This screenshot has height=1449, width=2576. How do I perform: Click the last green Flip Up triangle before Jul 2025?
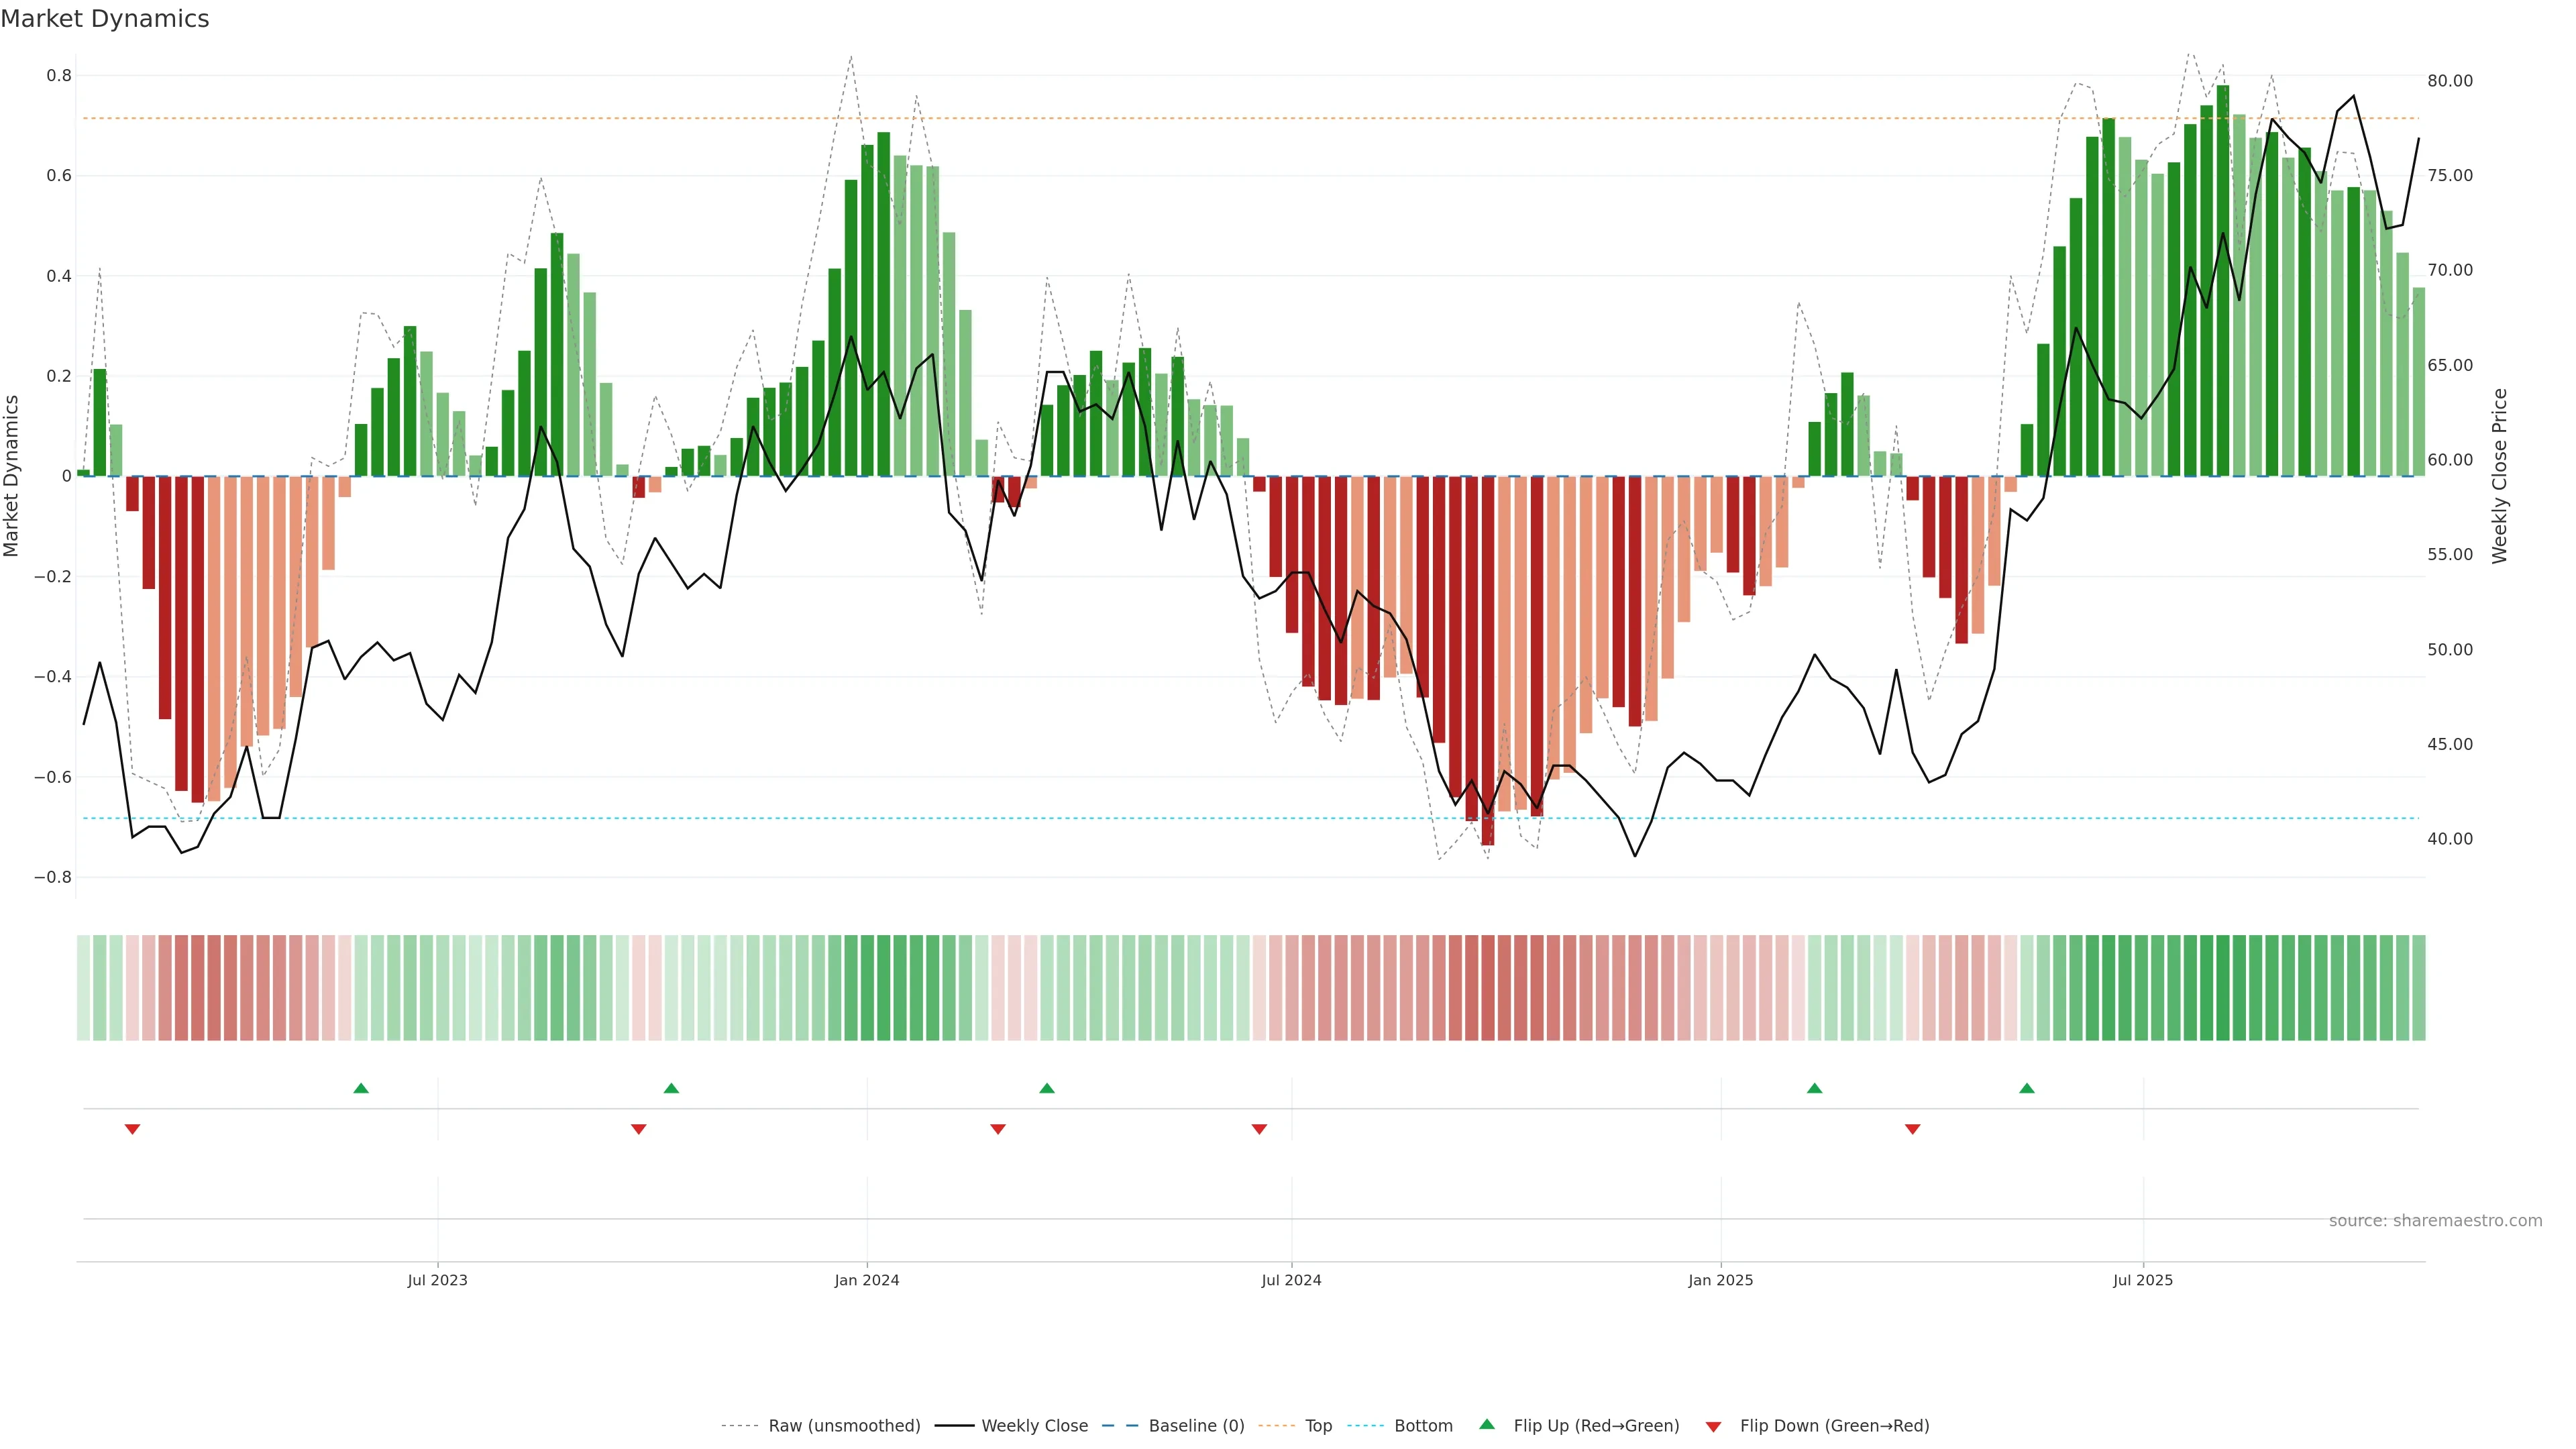pos(2026,1088)
